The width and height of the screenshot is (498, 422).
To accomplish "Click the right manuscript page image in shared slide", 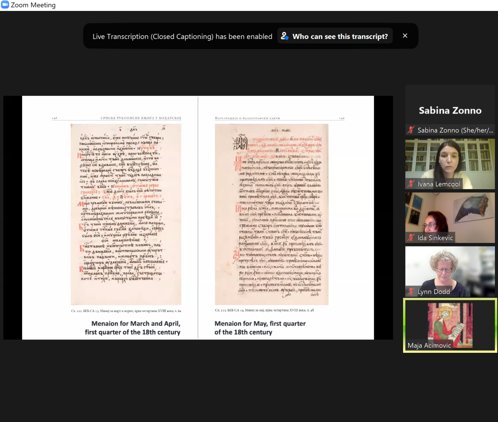I will pyautogui.click(x=272, y=215).
